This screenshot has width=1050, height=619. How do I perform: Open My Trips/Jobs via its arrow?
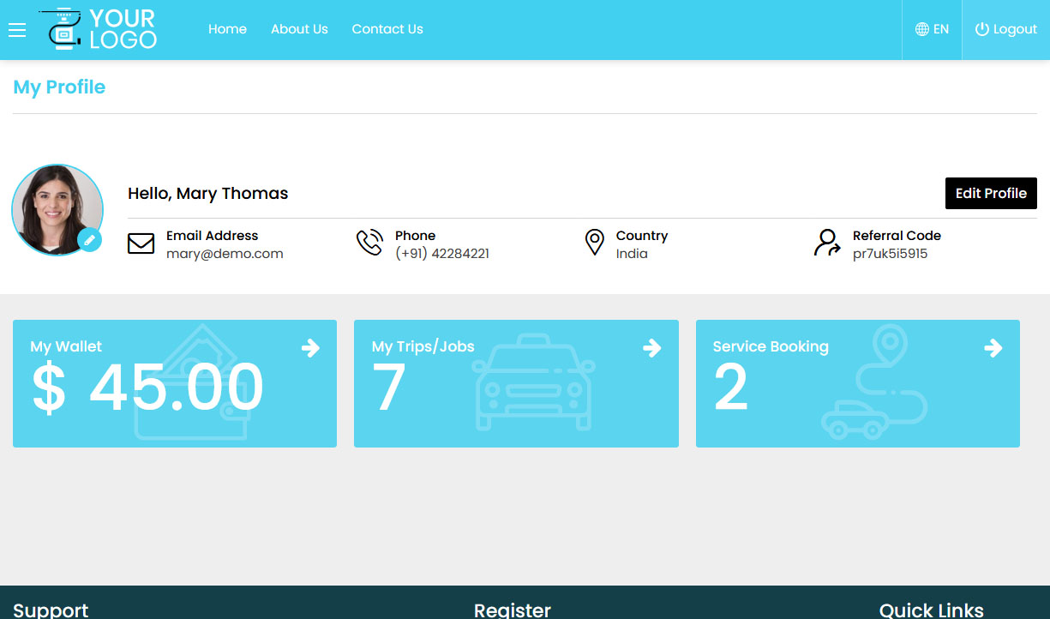(x=651, y=347)
